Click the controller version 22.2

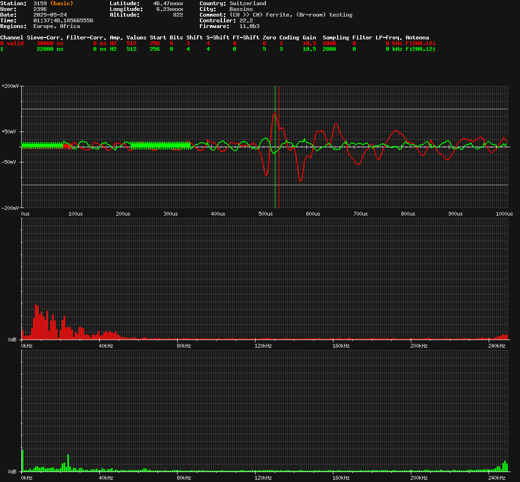coord(246,20)
